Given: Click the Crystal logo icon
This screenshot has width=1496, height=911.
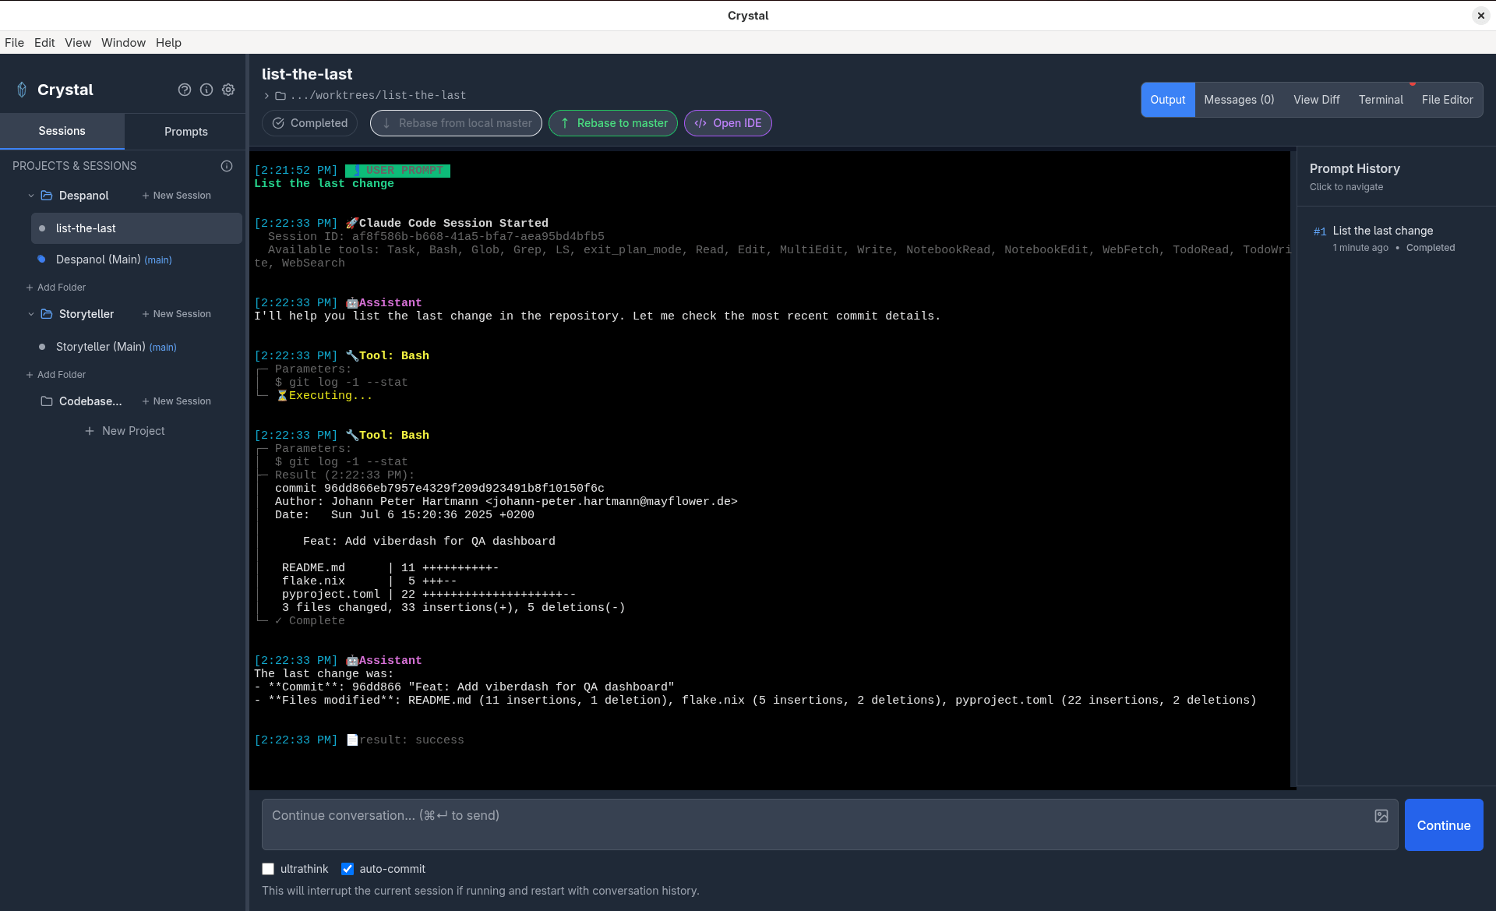Looking at the screenshot, I should click(22, 90).
